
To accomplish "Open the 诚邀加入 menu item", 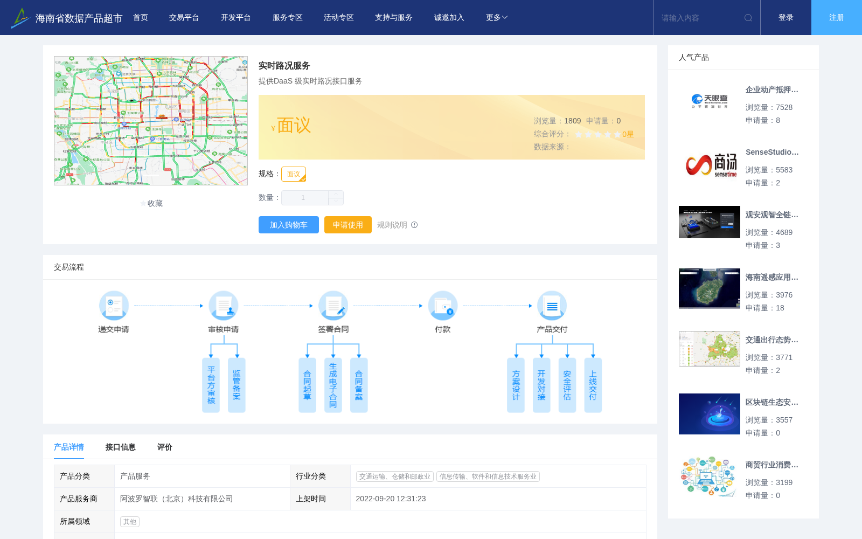I will 449,18.
